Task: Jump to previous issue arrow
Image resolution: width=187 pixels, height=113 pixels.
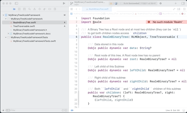Action: [x=180, y=14]
